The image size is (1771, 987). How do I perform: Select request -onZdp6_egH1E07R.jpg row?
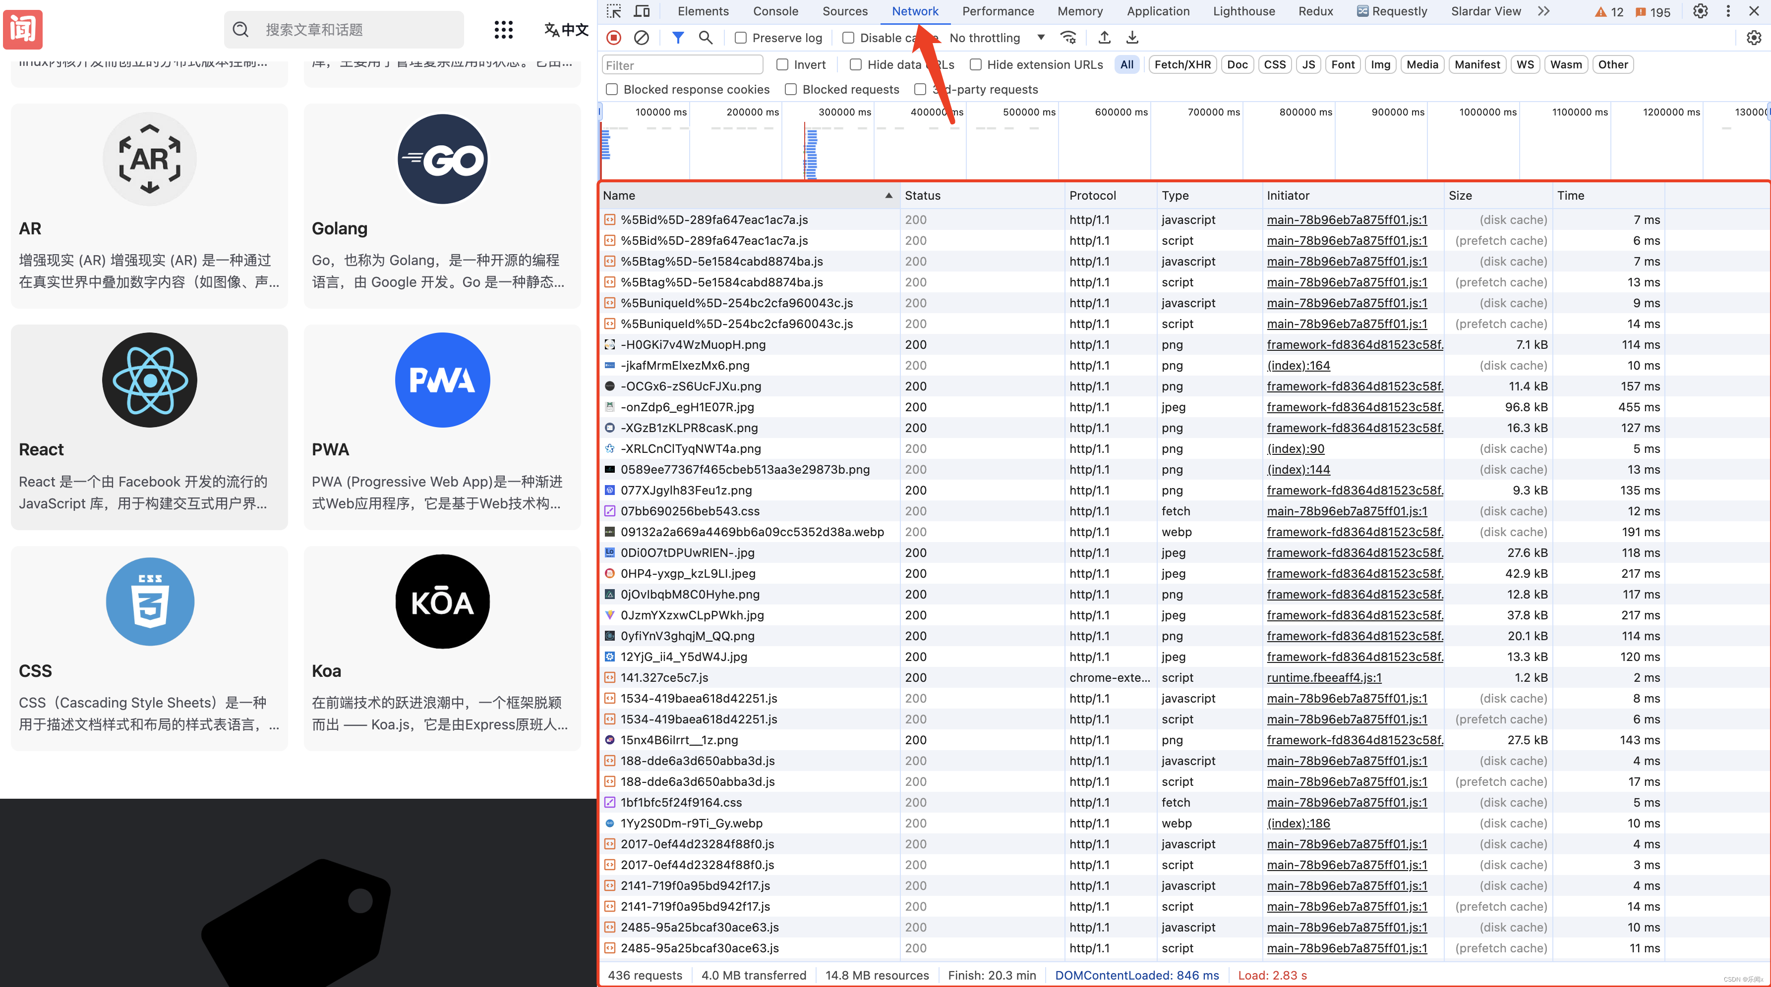(x=1131, y=407)
